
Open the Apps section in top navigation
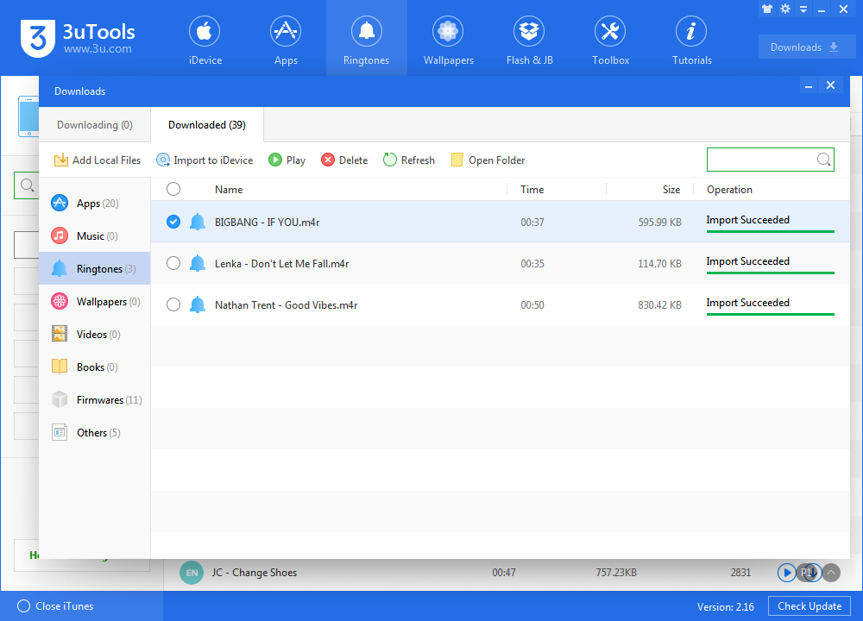coord(286,41)
